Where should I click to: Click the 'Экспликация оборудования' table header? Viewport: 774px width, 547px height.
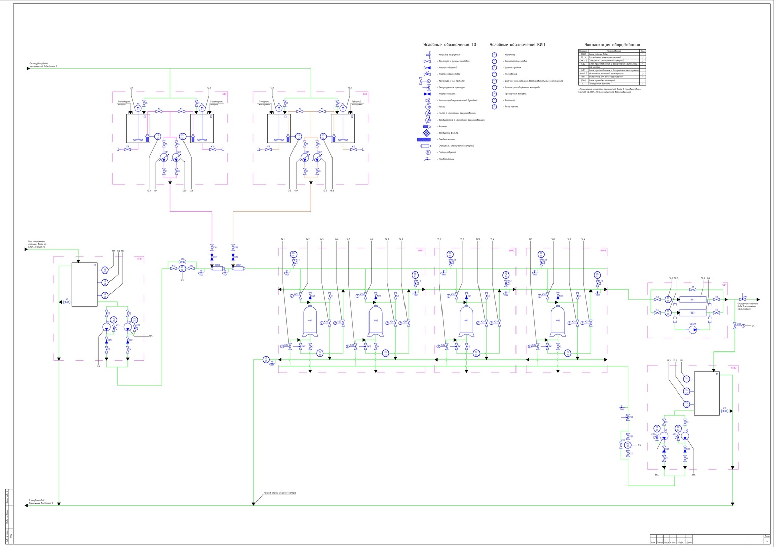(612, 45)
